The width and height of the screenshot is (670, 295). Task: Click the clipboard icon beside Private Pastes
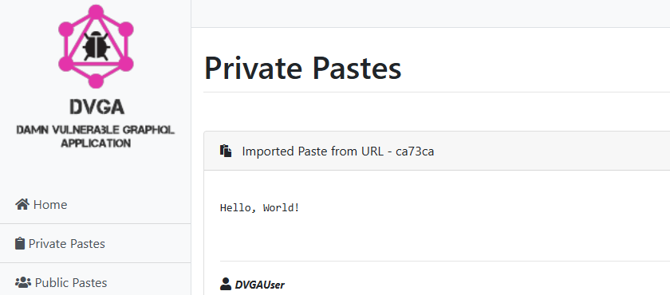click(20, 243)
